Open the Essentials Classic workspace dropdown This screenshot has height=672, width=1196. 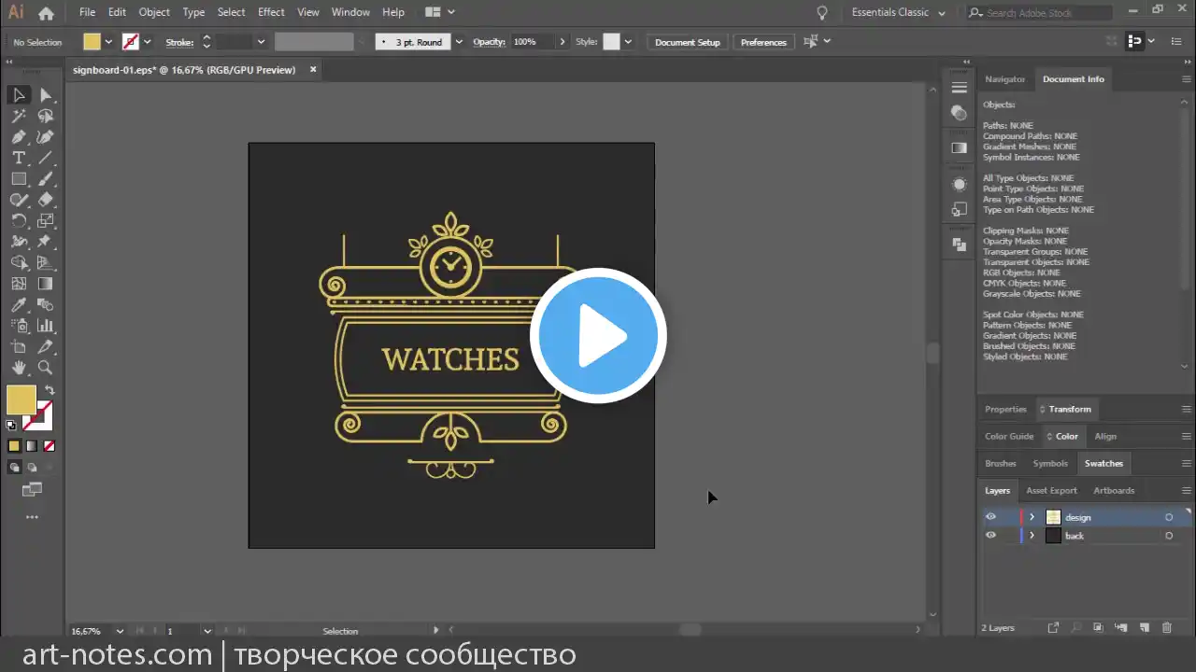(x=898, y=13)
